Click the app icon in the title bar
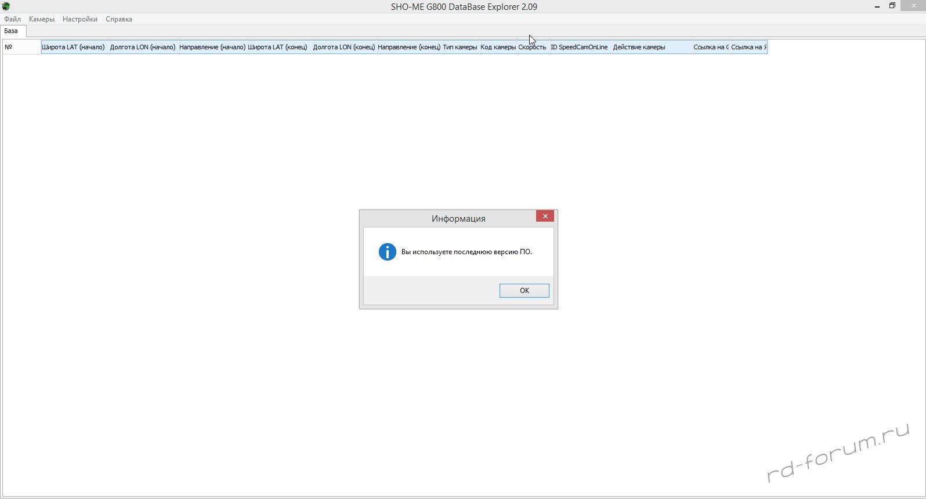 pos(6,6)
